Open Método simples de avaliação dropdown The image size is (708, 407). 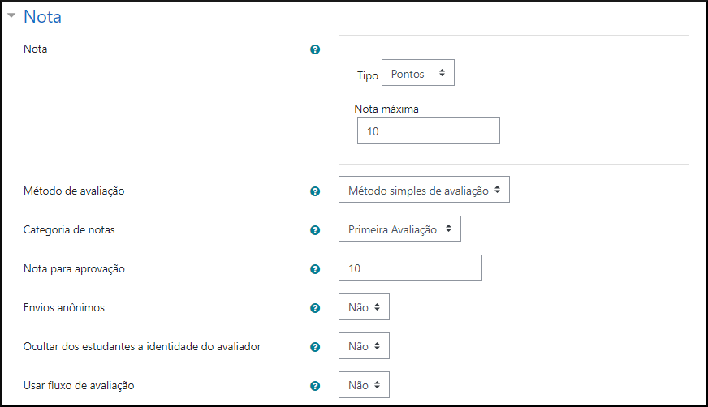coord(424,191)
